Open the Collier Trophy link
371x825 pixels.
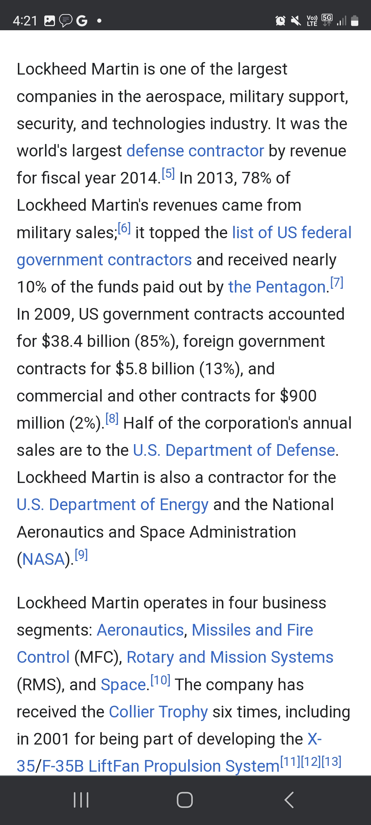coord(158,712)
